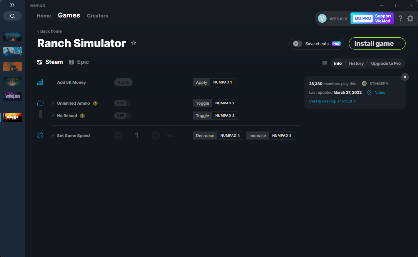Screen dimensions: 418x257
Task: Increase game speed with the plus button
Action: click(x=156, y=136)
